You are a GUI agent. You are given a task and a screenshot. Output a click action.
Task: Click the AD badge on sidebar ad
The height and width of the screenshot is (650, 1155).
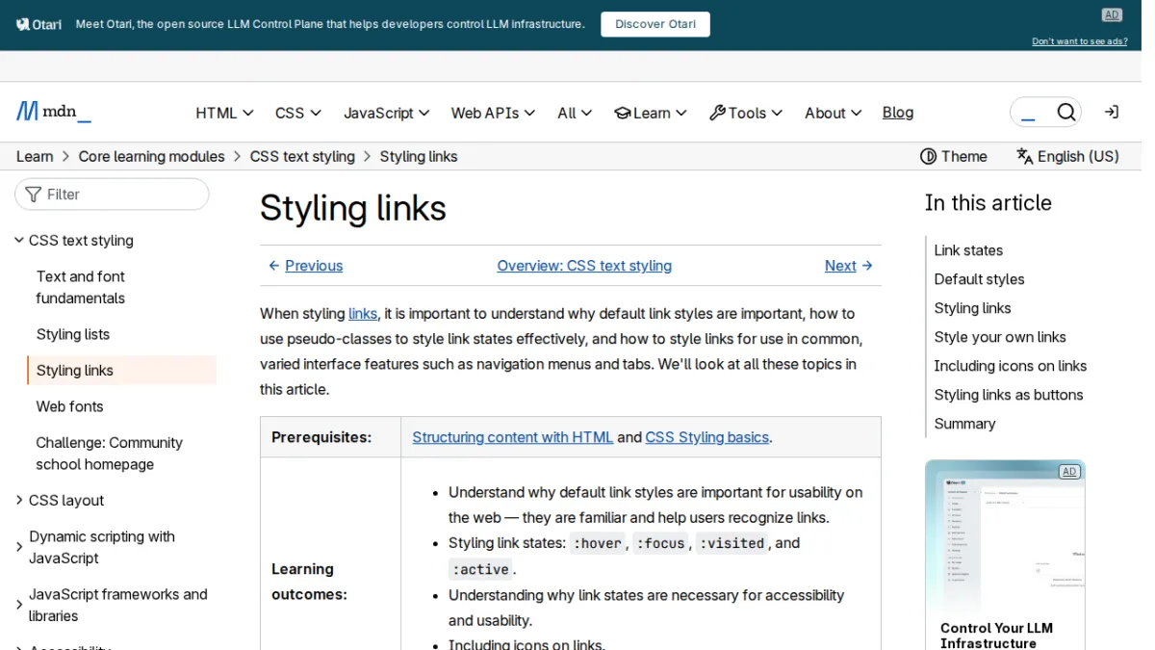(1068, 472)
